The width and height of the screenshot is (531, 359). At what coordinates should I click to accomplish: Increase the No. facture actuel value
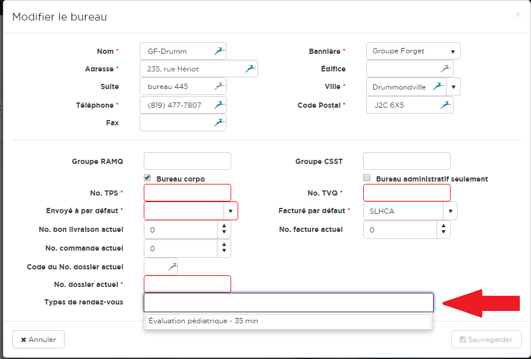click(444, 226)
